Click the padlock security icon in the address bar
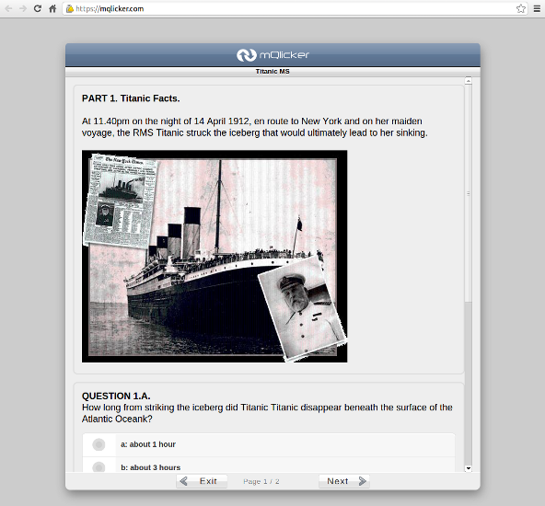 [70, 8]
